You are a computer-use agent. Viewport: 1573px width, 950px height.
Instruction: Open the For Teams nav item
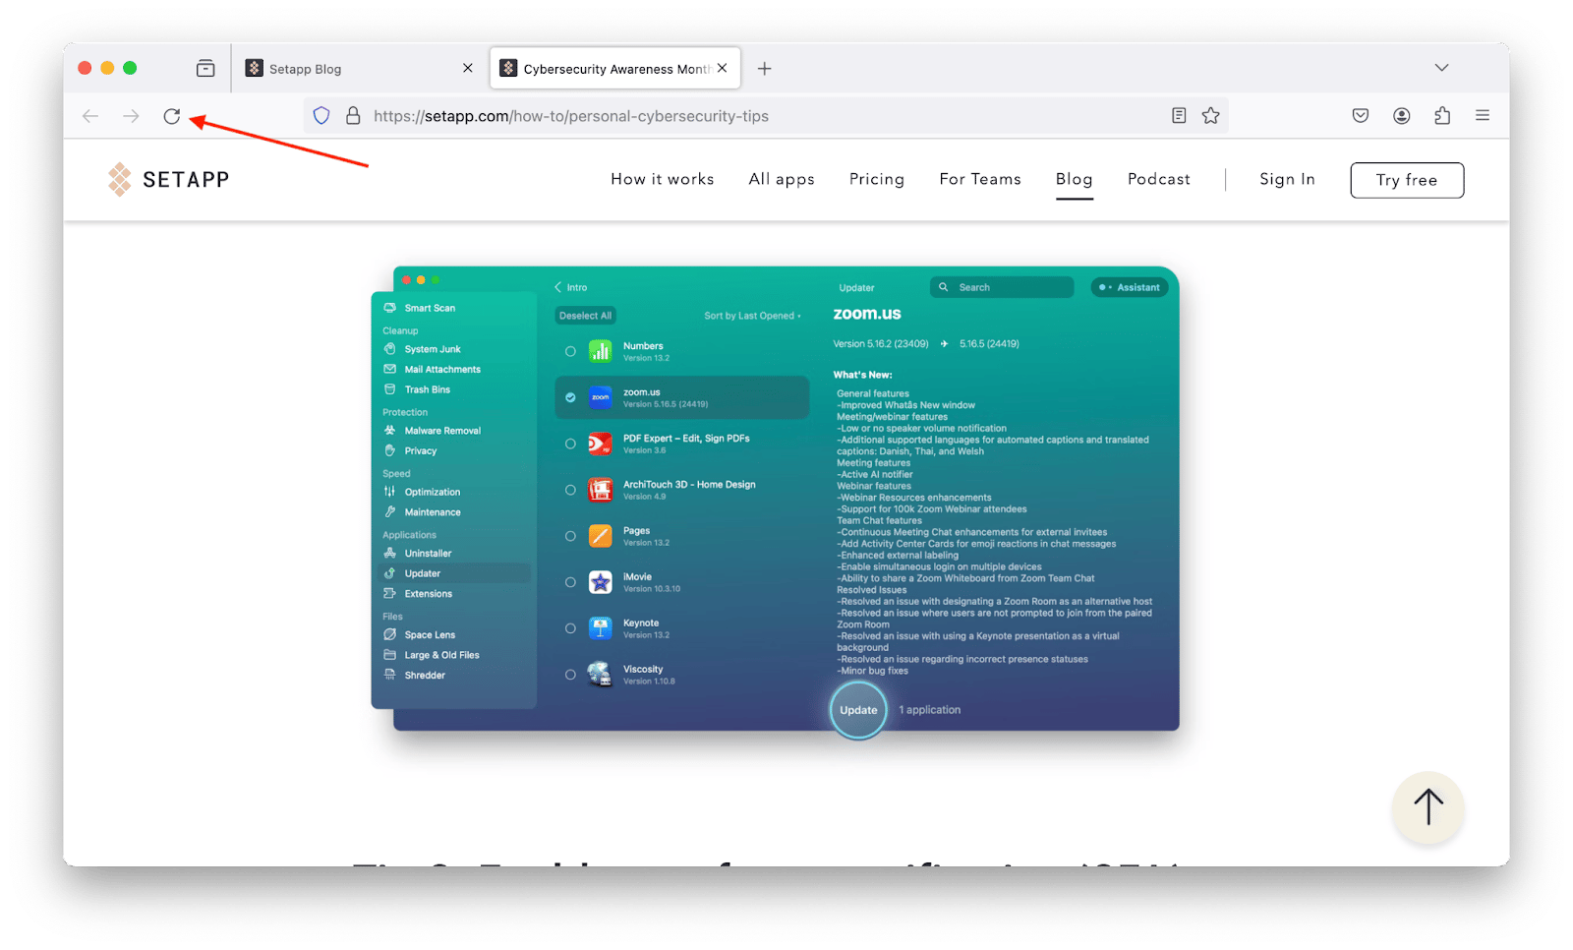980,179
